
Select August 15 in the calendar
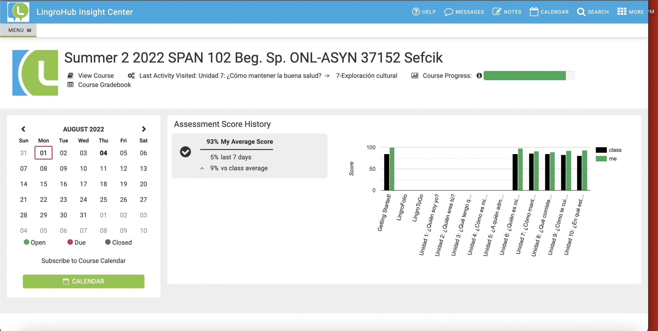(43, 184)
